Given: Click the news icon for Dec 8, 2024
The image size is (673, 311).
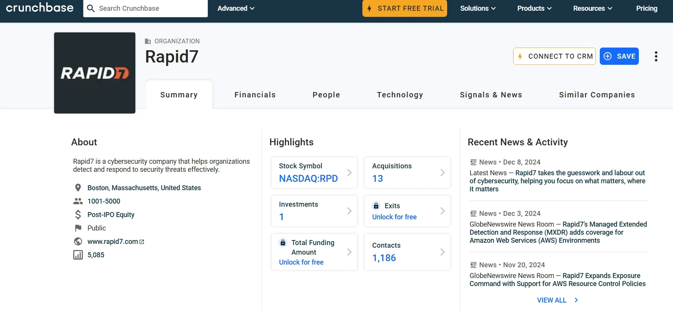Looking at the screenshot, I should (x=474, y=162).
